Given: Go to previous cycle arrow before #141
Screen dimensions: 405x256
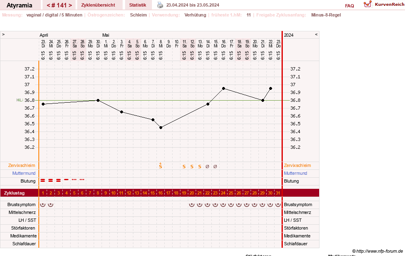Looking at the screenshot, I should [48, 5].
